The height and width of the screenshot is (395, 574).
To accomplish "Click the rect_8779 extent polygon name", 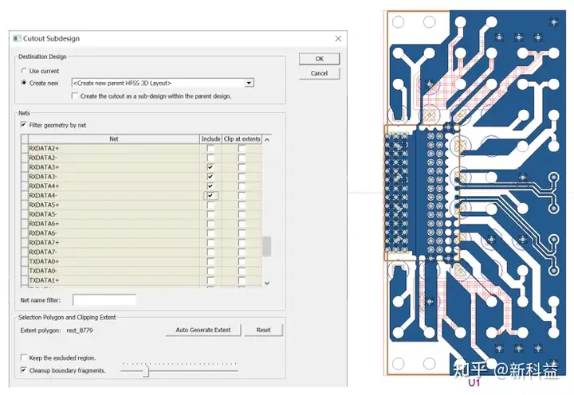I will coord(80,330).
